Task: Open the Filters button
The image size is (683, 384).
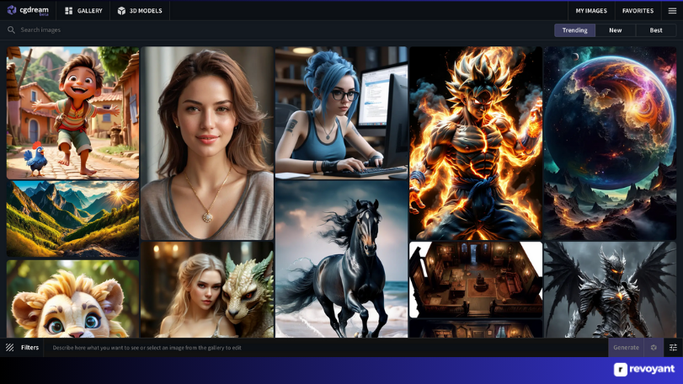Action: click(x=22, y=348)
